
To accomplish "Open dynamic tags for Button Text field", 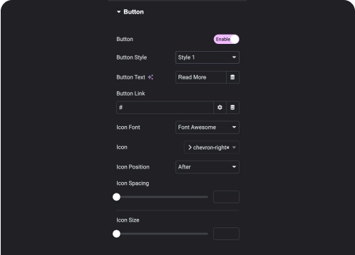I will pyautogui.click(x=232, y=77).
